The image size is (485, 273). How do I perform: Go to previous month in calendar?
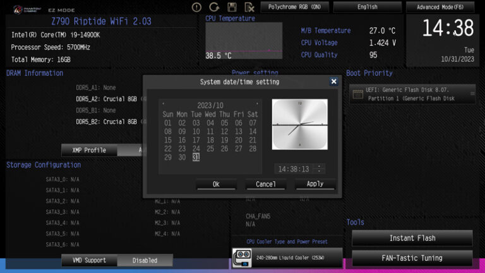tap(164, 104)
